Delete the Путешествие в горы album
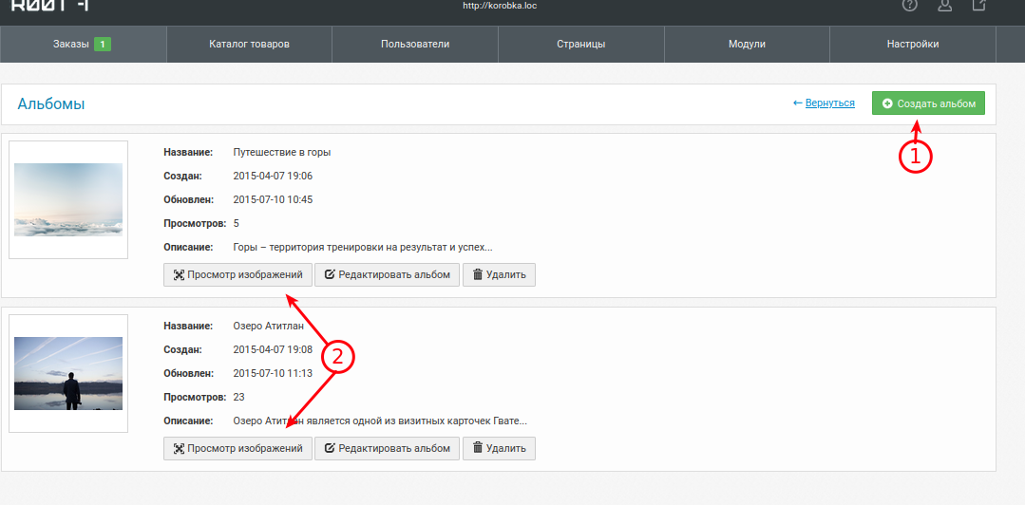Viewport: 1025px width, 505px height. [x=499, y=275]
